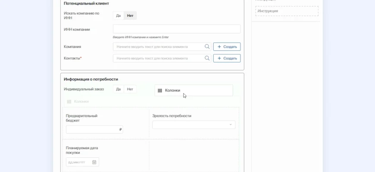The width and height of the screenshot is (375, 172).
Task: Click the ruble symbol in budget field
Action: pyautogui.click(x=120, y=129)
